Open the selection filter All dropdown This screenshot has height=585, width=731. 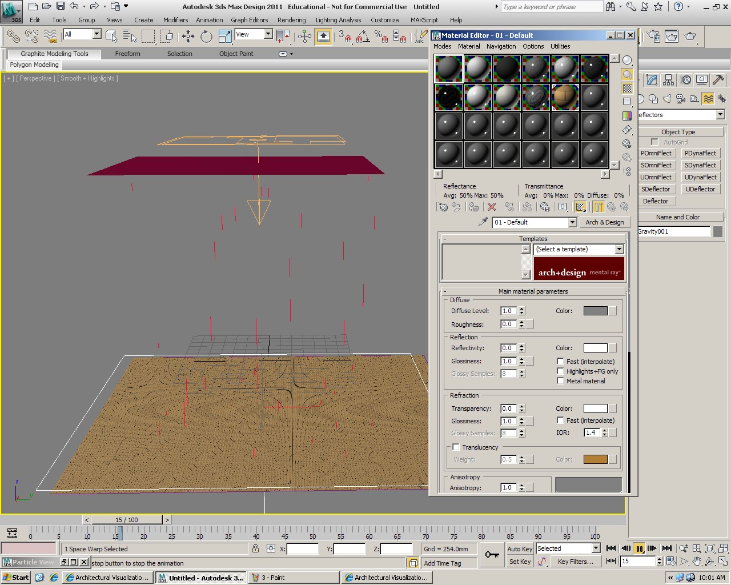97,34
